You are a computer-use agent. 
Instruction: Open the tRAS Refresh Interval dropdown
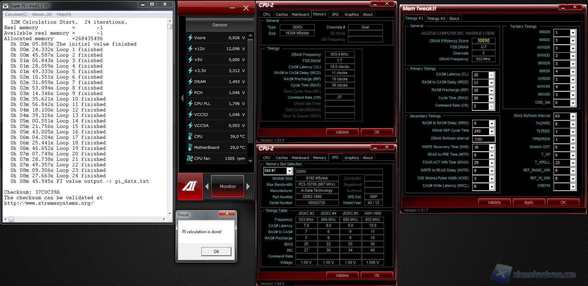click(x=573, y=116)
